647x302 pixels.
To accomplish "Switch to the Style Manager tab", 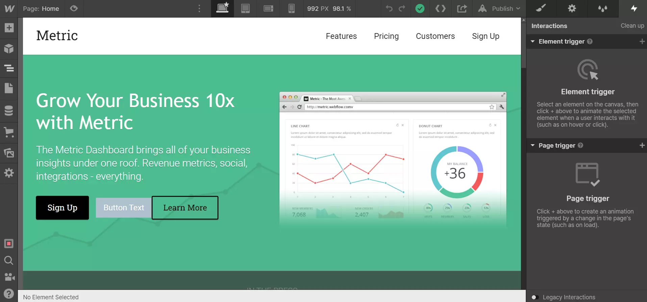I will 603,8.
